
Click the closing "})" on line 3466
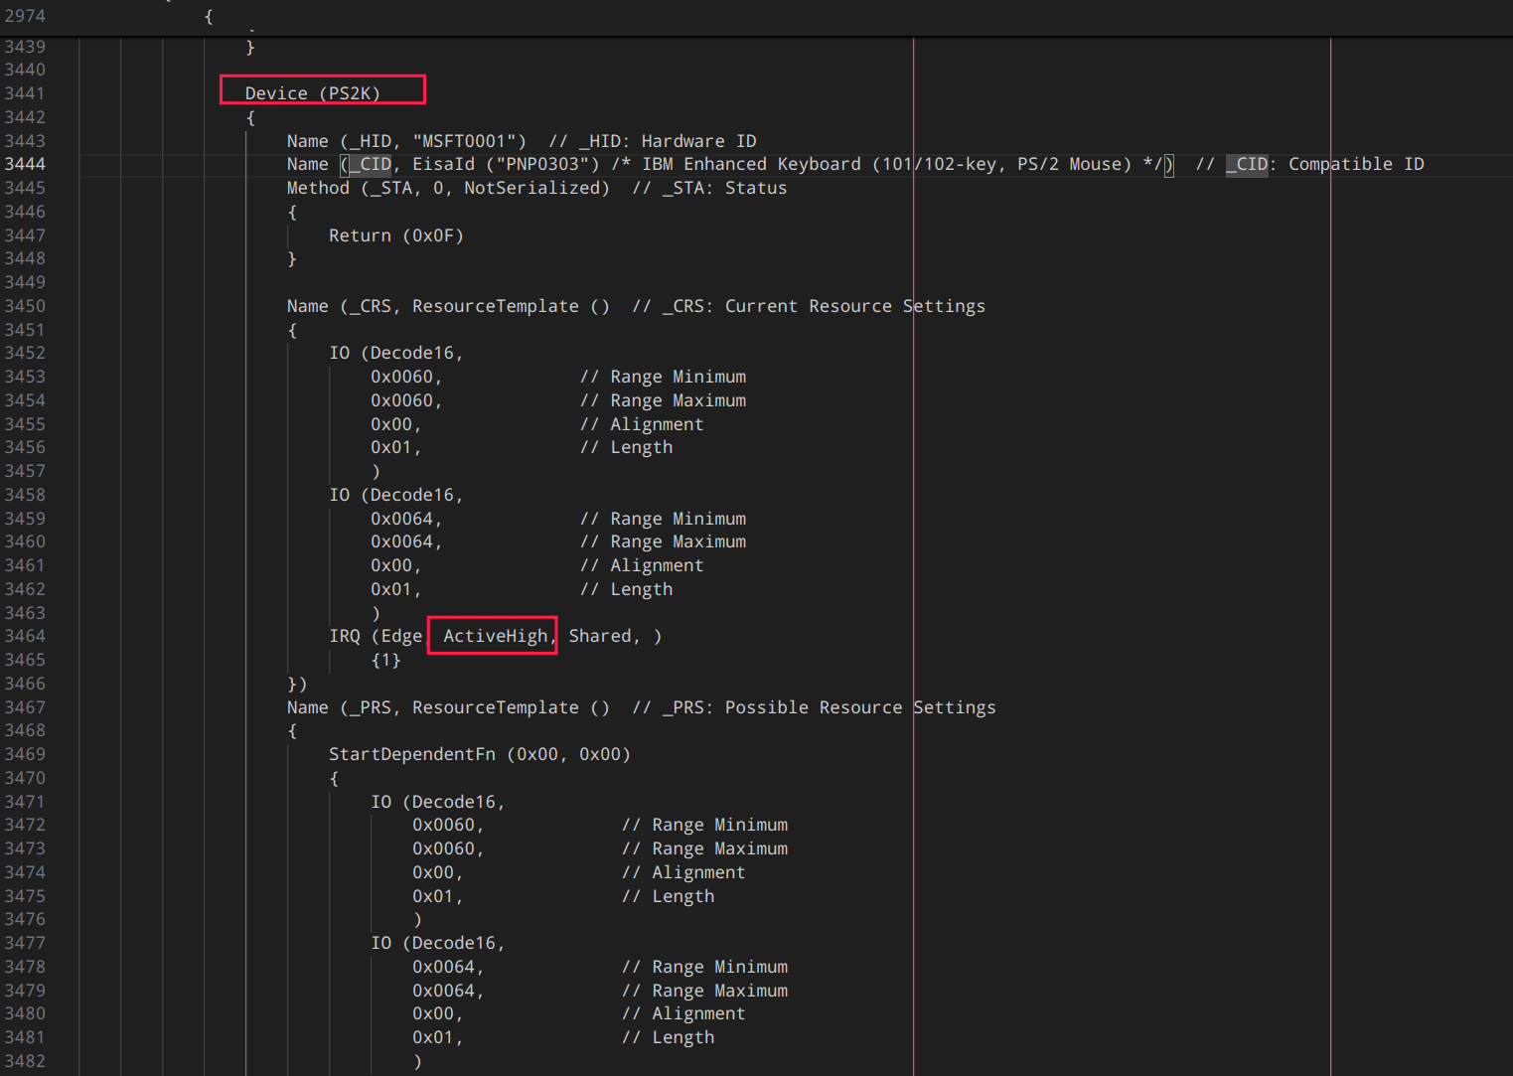[297, 684]
